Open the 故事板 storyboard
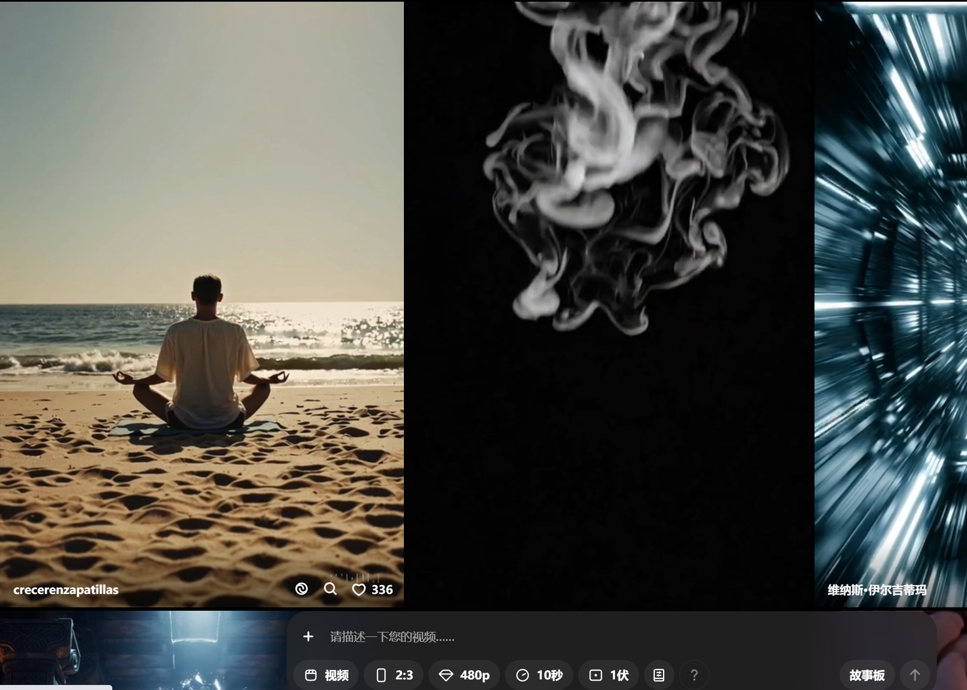Screen dimensions: 967x690 (x=866, y=675)
